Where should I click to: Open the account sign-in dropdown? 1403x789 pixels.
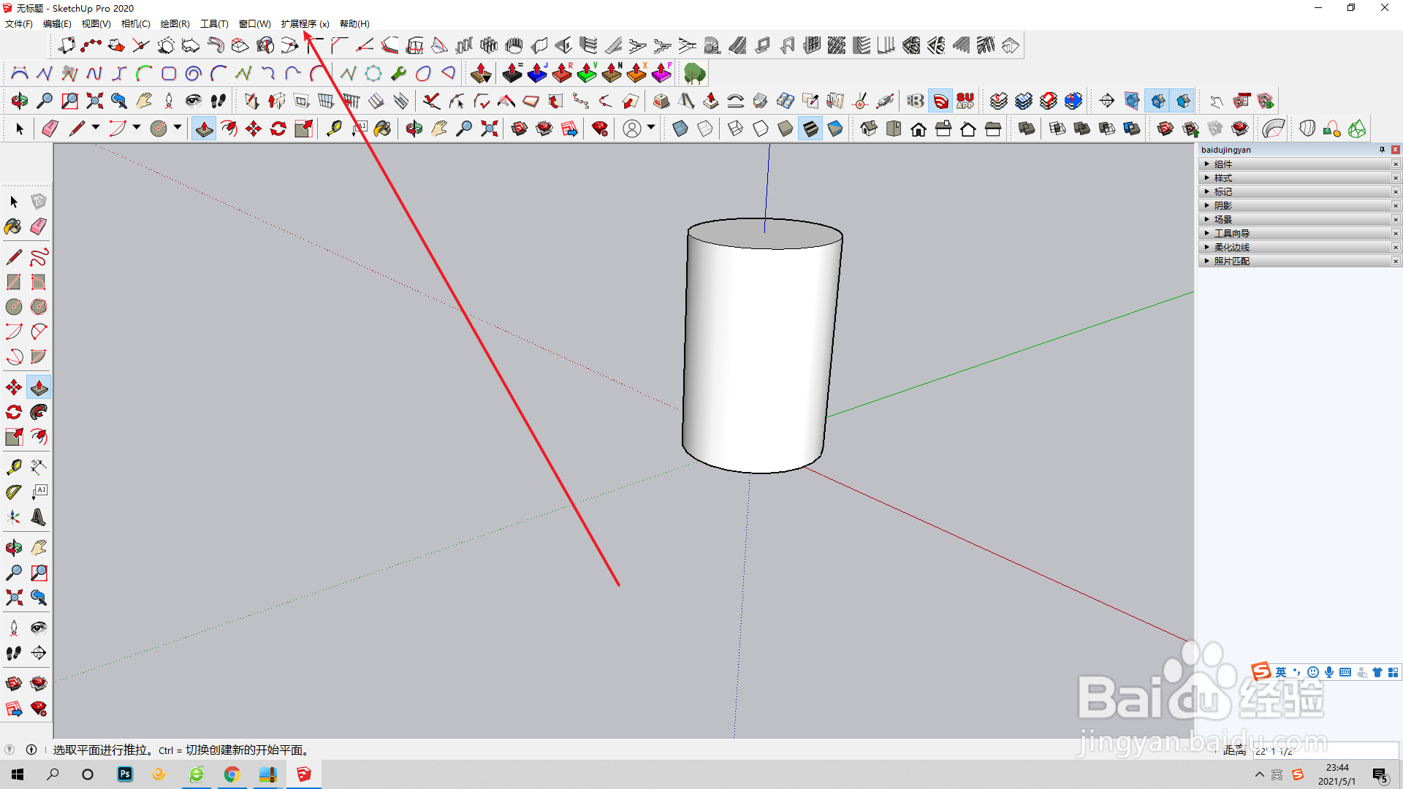tap(651, 128)
